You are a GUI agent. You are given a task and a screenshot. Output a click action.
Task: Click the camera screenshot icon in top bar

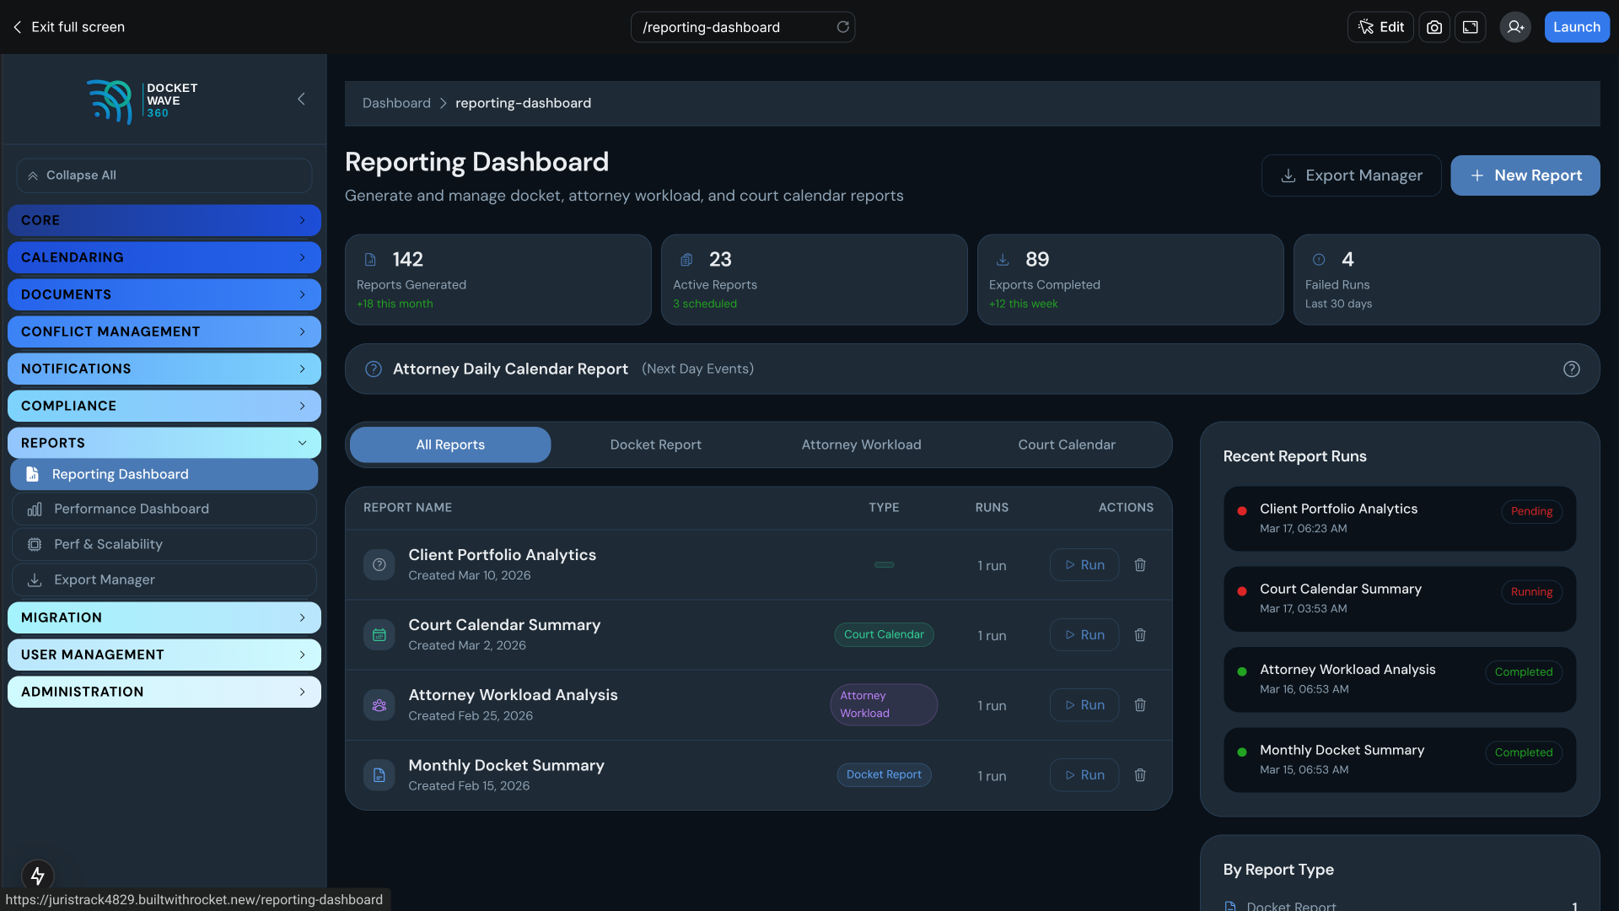1433,27
